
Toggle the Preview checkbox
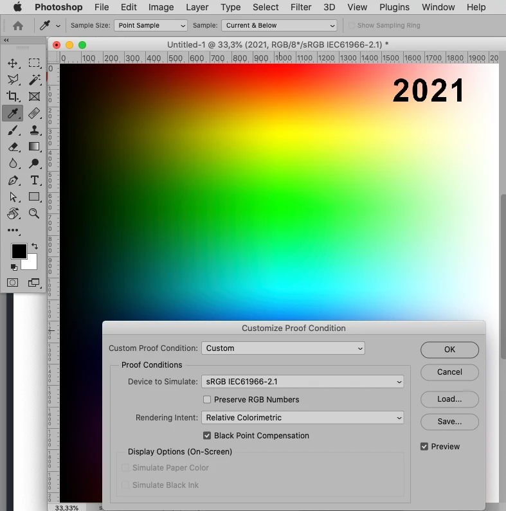point(424,447)
